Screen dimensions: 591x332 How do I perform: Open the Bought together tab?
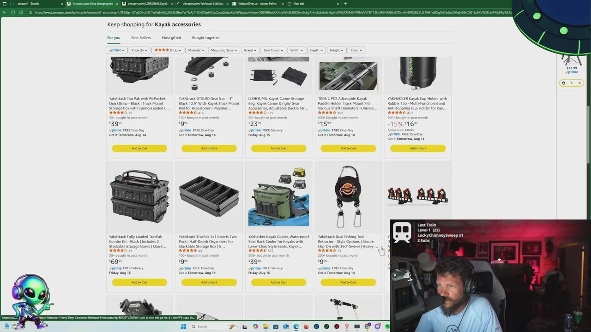point(206,38)
